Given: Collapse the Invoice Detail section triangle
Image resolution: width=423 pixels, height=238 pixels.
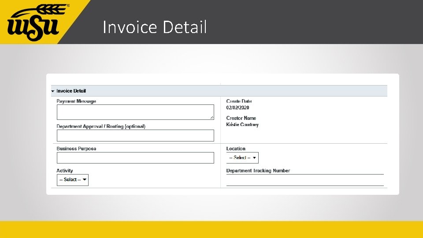Looking at the screenshot, I should tap(53, 91).
